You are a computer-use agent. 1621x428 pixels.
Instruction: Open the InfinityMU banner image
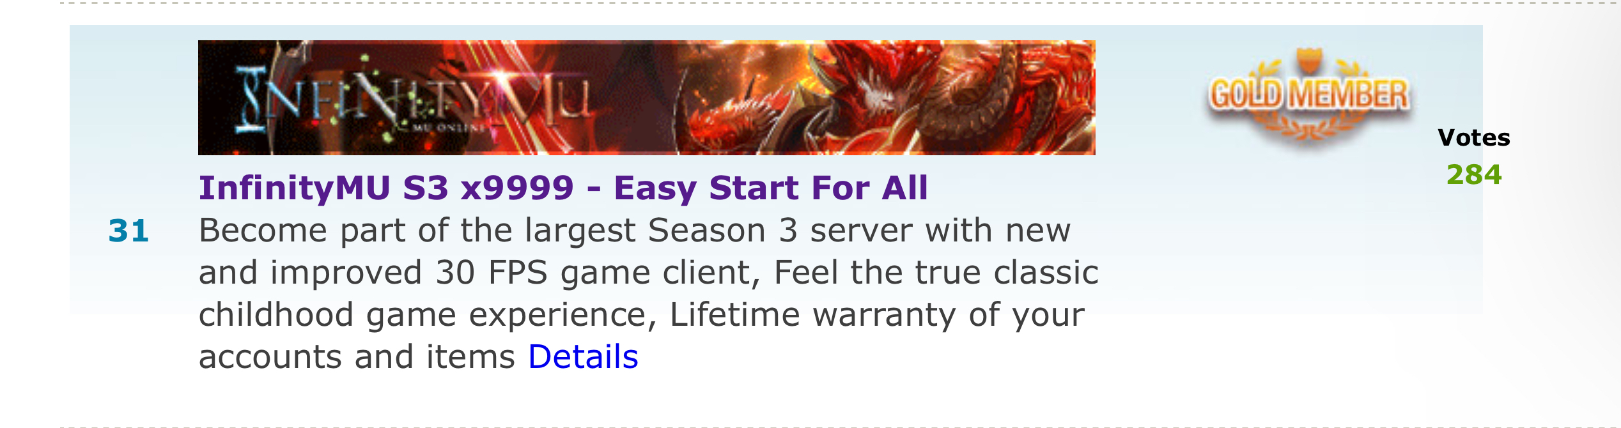click(x=646, y=98)
